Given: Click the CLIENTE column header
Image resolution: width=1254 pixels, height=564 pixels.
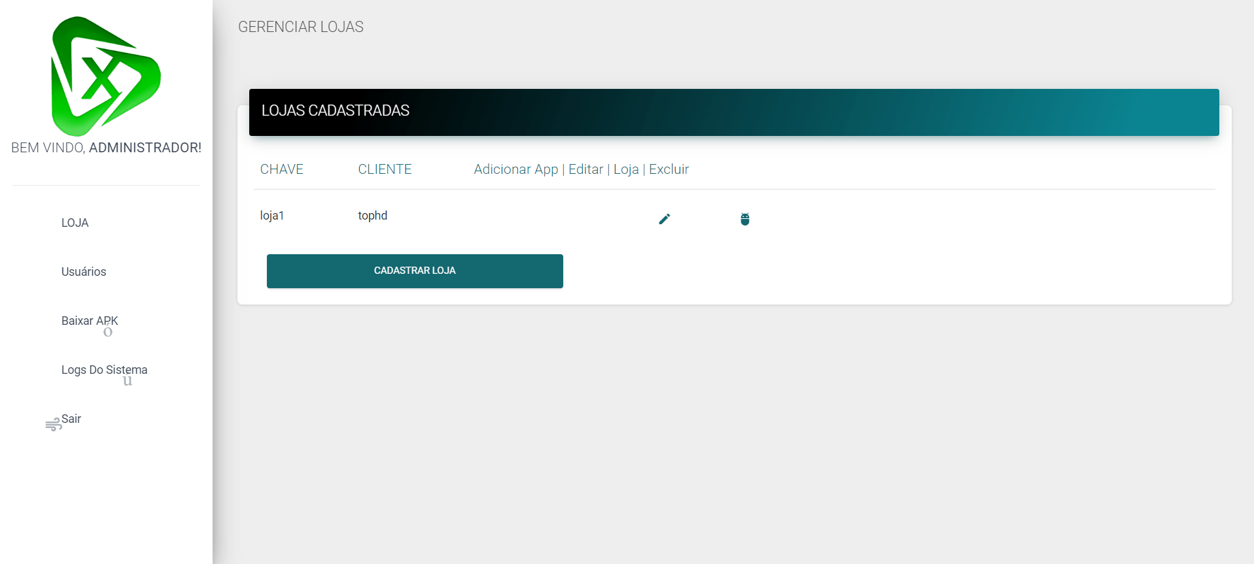Looking at the screenshot, I should tap(385, 169).
